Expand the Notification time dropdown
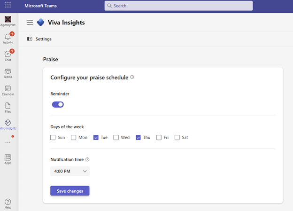 (69, 172)
